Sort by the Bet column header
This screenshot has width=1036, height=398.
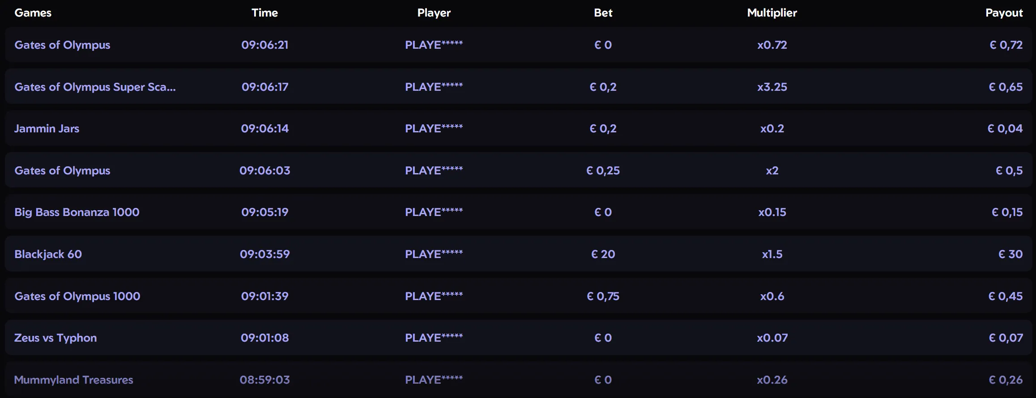tap(602, 13)
